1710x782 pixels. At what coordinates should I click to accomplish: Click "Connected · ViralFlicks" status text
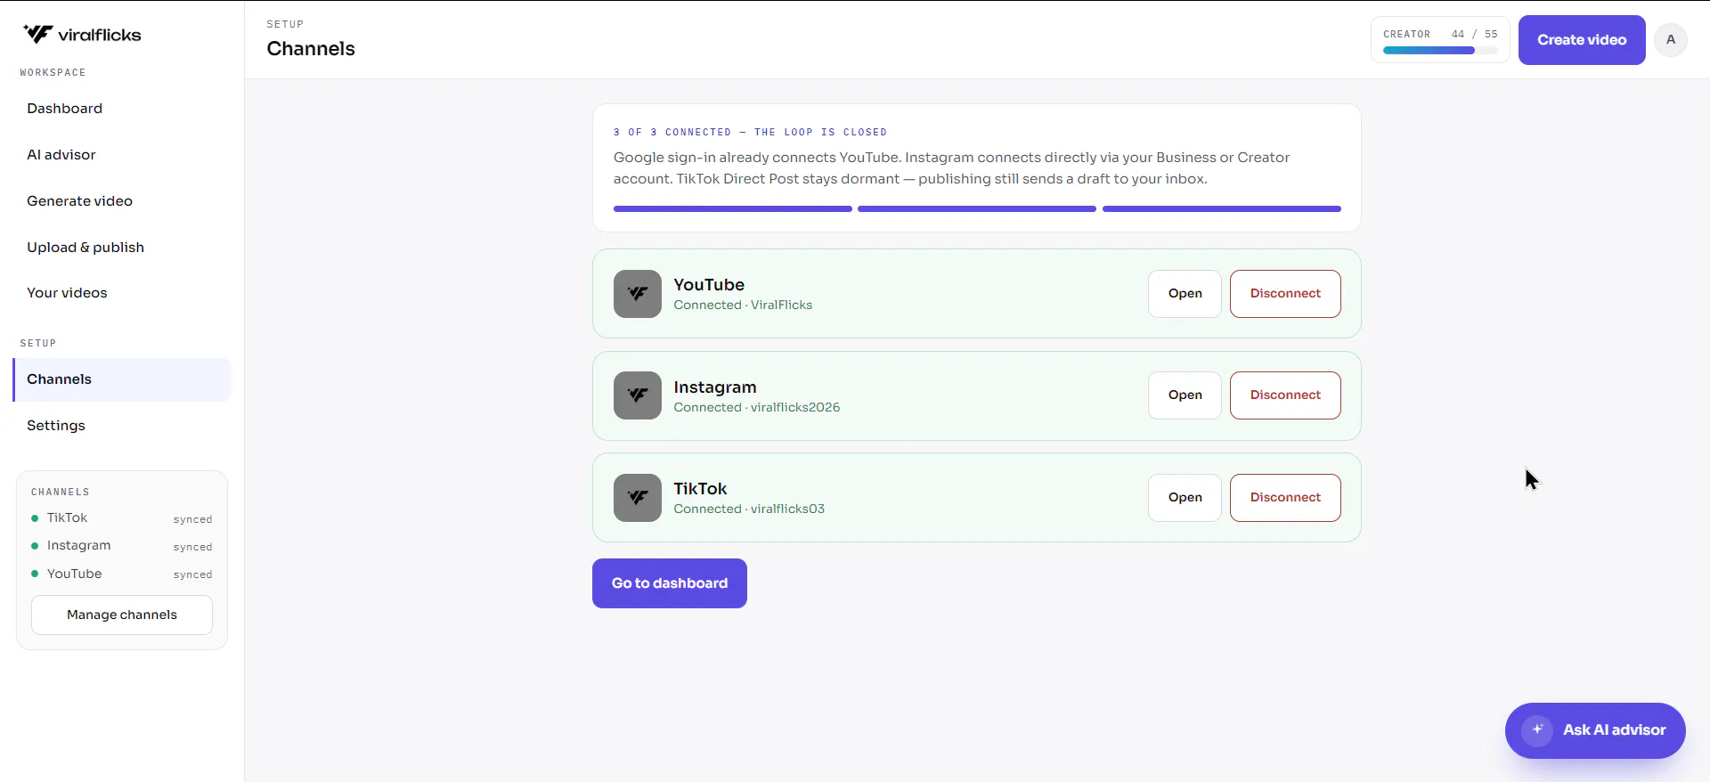click(743, 305)
